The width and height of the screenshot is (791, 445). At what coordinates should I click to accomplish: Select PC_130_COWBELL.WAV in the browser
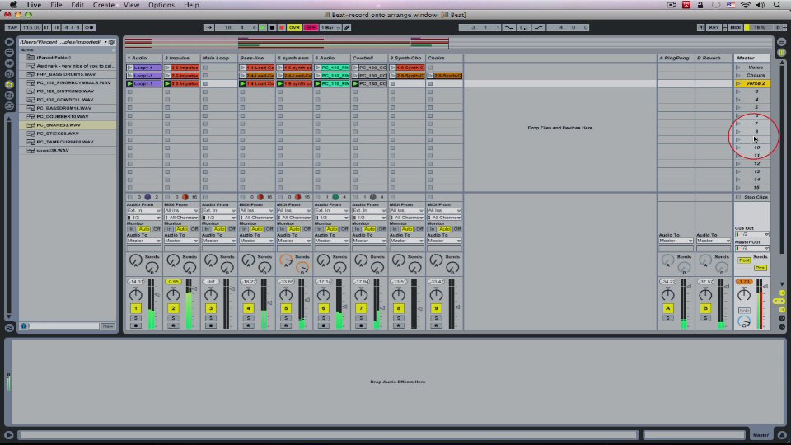(x=68, y=100)
